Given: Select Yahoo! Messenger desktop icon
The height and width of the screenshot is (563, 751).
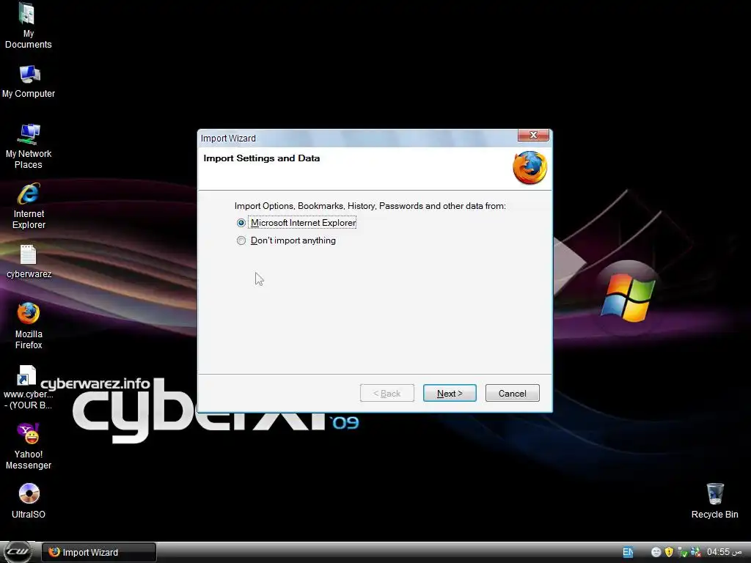Looking at the screenshot, I should pyautogui.click(x=29, y=446).
